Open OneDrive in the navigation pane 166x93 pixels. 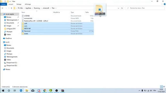[9, 38]
